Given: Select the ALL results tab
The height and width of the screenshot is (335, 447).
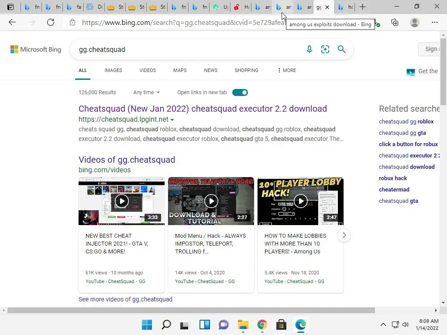Looking at the screenshot, I should (x=83, y=70).
